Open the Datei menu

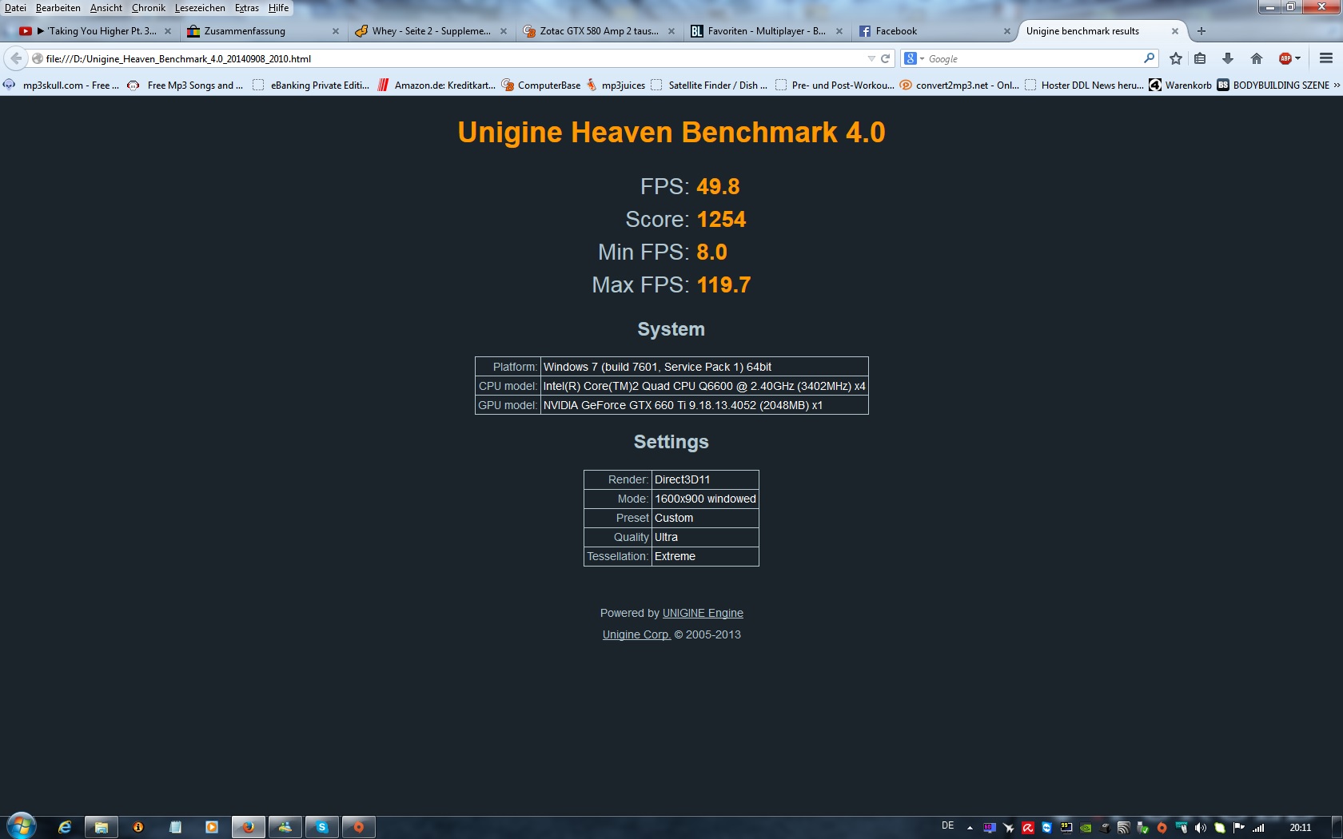pos(15,8)
